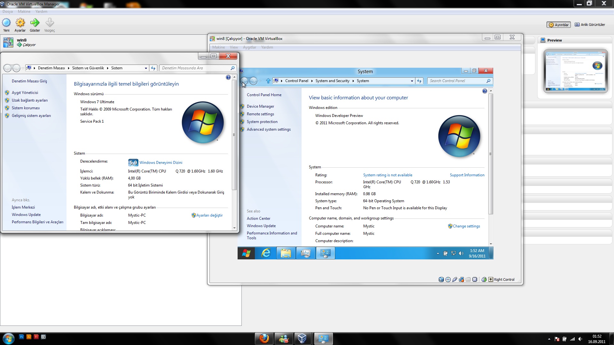Click into Search Control Panel field

tap(457, 81)
